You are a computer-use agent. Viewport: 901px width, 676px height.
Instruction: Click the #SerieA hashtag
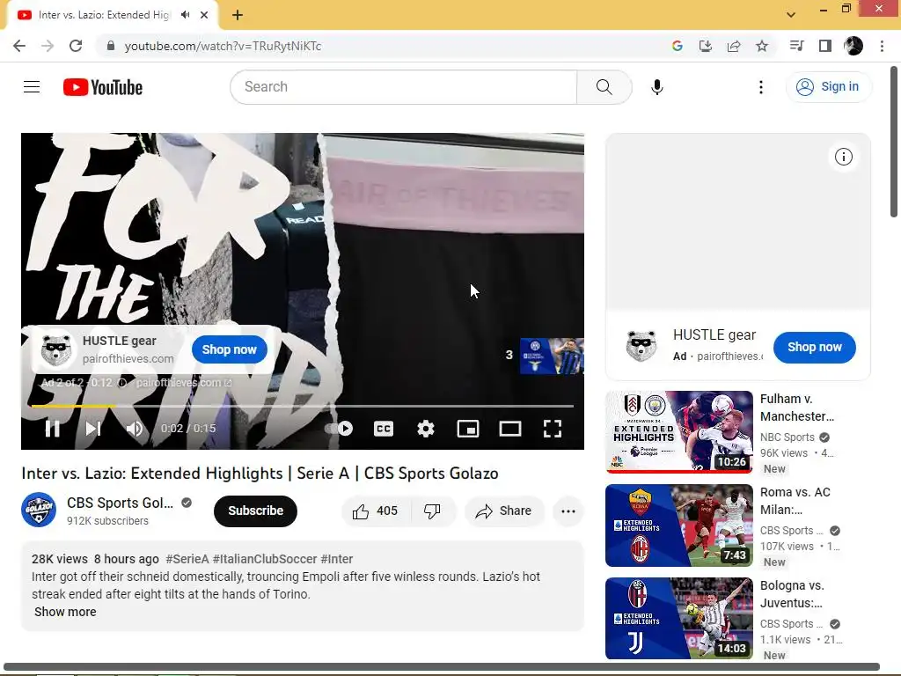(187, 559)
